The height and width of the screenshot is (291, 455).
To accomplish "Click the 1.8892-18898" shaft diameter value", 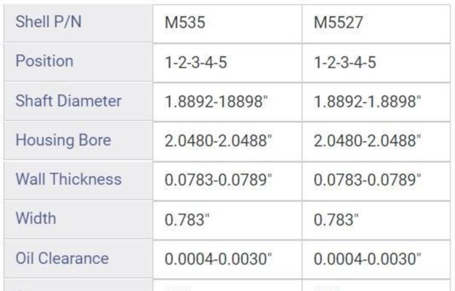I will (x=216, y=102).
